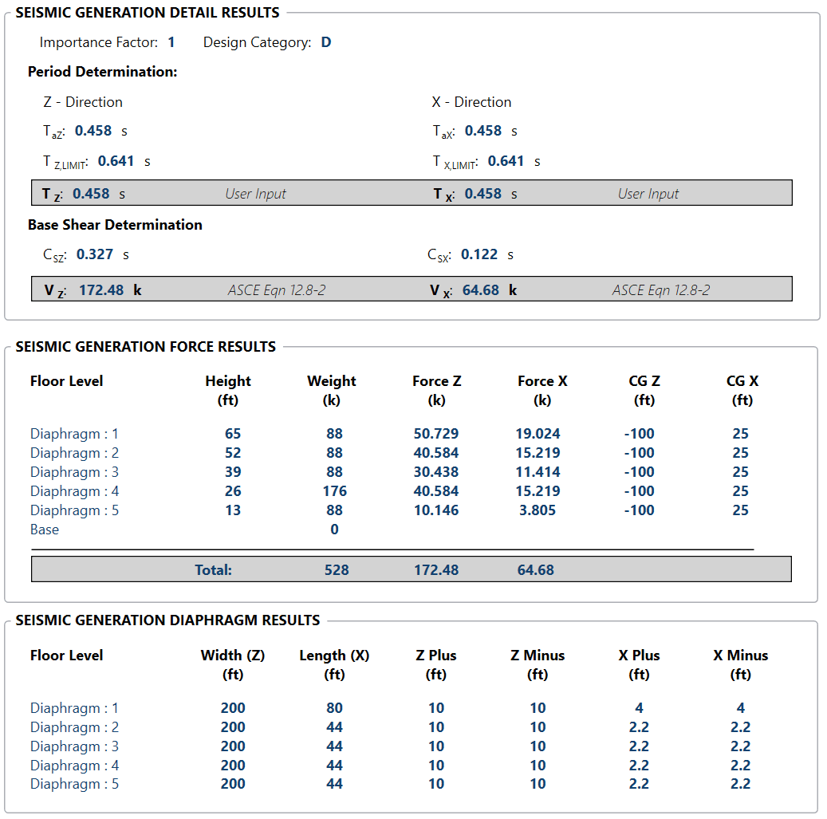Click Diaphragm : 1 in Force Results
This screenshot has height=819, width=827.
(74, 434)
